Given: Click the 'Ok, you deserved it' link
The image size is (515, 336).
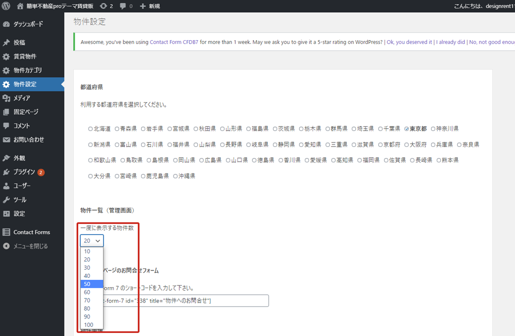Looking at the screenshot, I should click(x=409, y=42).
